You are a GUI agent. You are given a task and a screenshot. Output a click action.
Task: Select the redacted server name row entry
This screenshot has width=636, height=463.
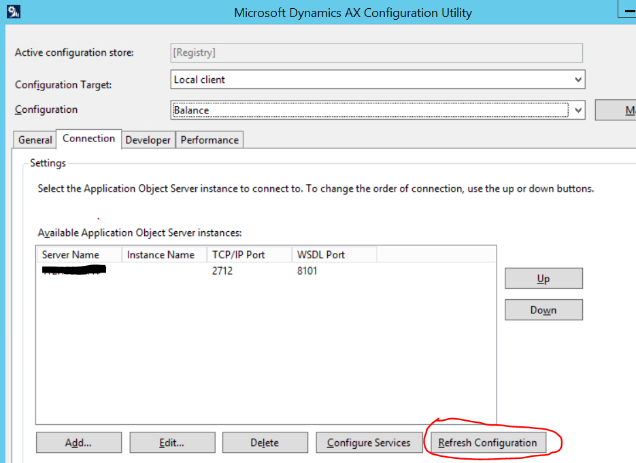pyautogui.click(x=74, y=270)
